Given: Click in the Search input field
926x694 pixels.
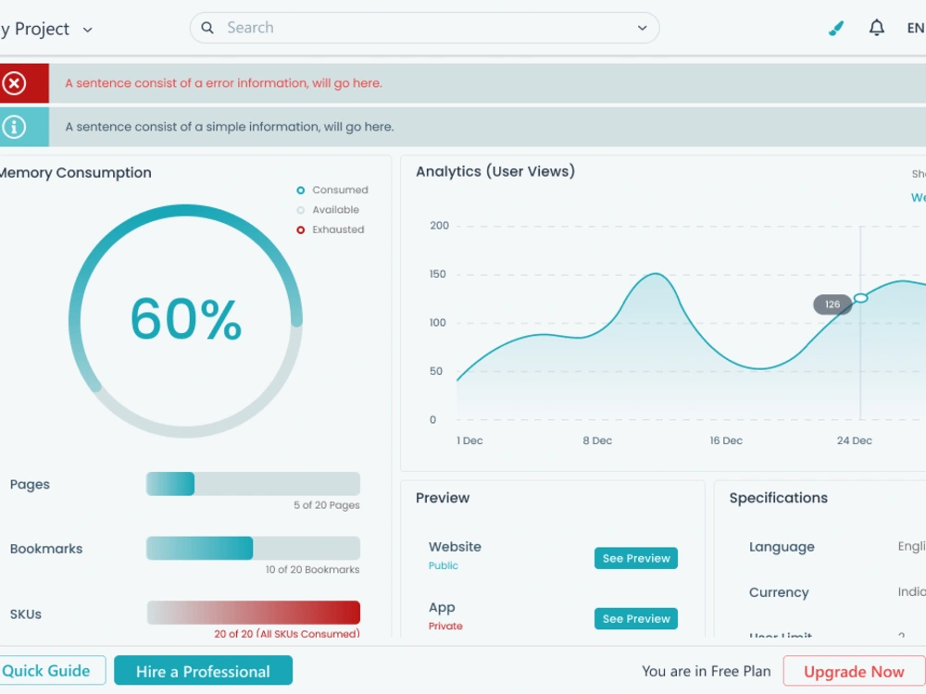Looking at the screenshot, I should pos(425,28).
